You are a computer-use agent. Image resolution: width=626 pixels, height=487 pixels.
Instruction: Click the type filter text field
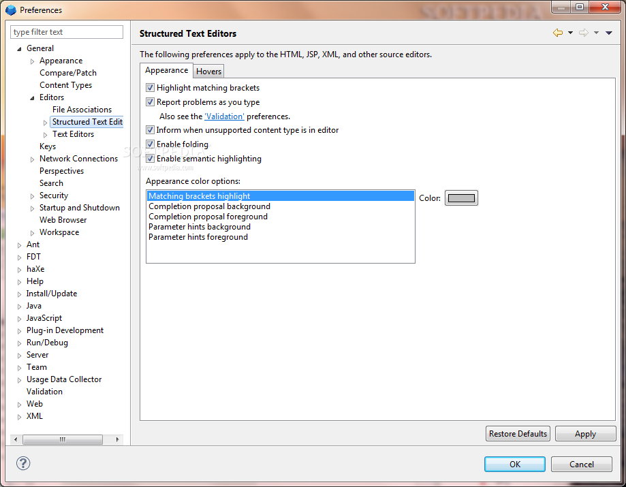tap(67, 32)
